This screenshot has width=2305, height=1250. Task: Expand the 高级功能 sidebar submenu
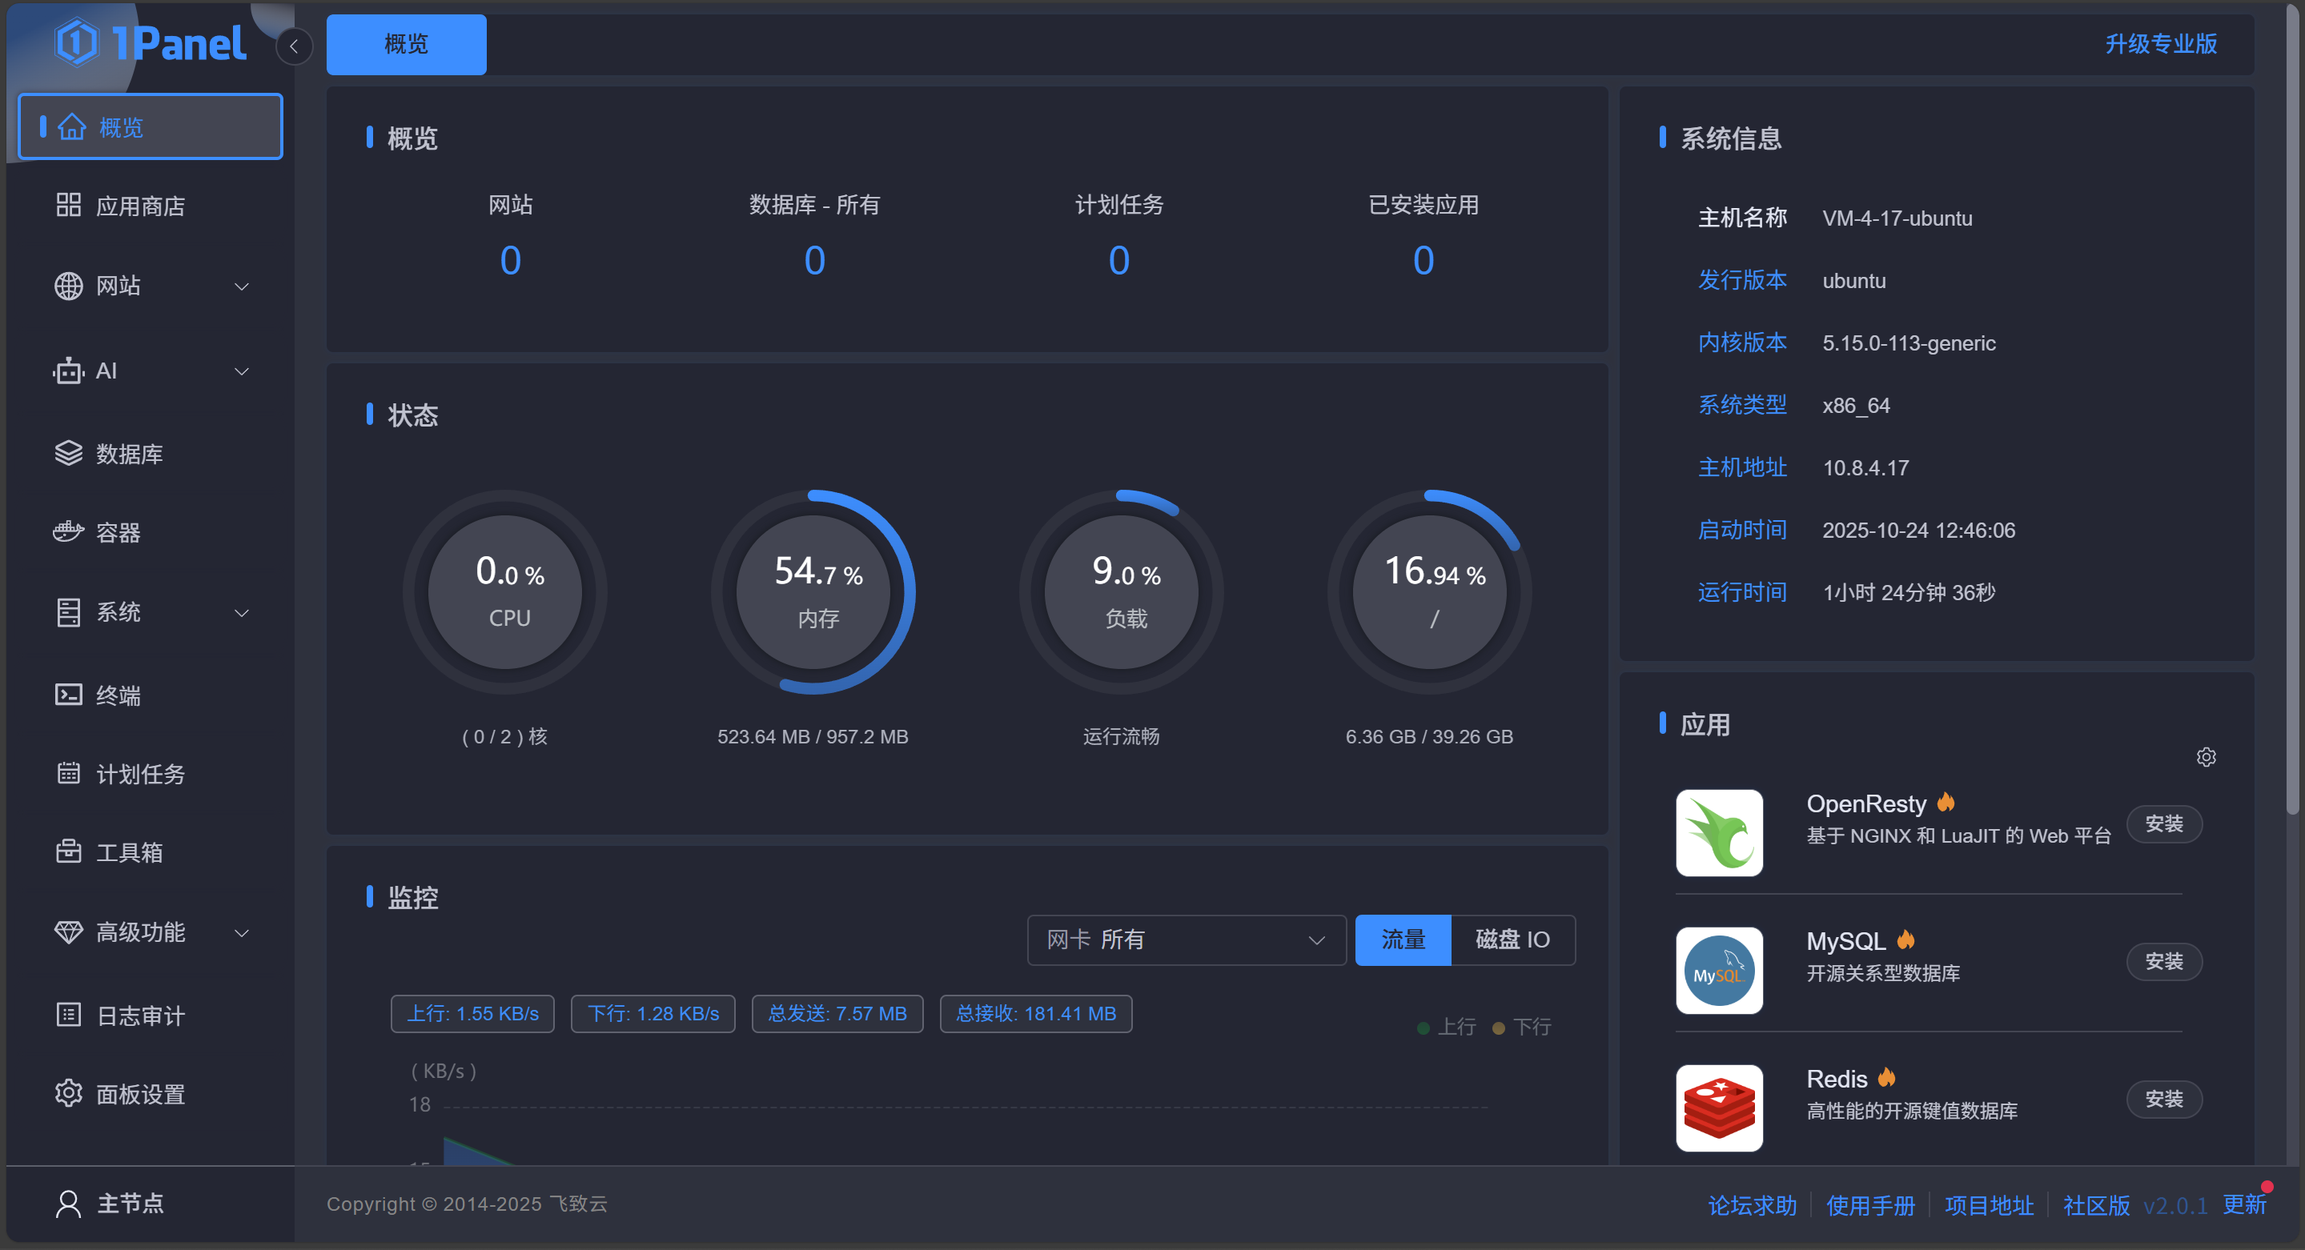241,932
